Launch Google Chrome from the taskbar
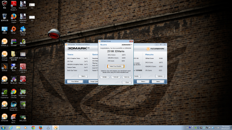The height and width of the screenshot is (130, 232). (33, 127)
